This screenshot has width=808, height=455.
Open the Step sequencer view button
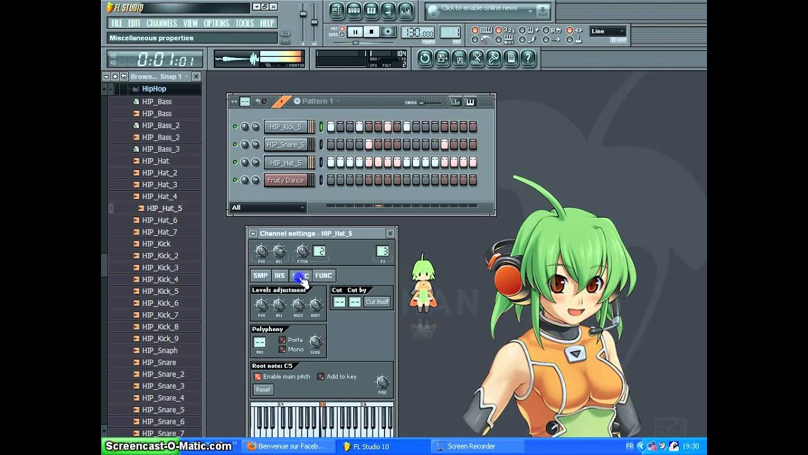pyautogui.click(x=354, y=11)
